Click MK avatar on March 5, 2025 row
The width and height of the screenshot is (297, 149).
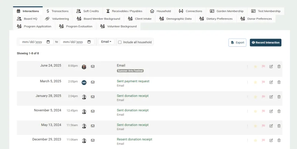(84, 82)
